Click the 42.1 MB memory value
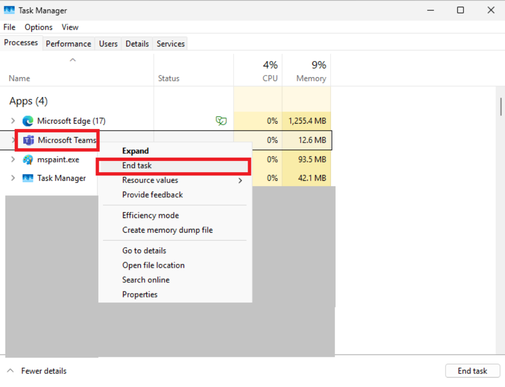The width and height of the screenshot is (505, 387). (312, 178)
